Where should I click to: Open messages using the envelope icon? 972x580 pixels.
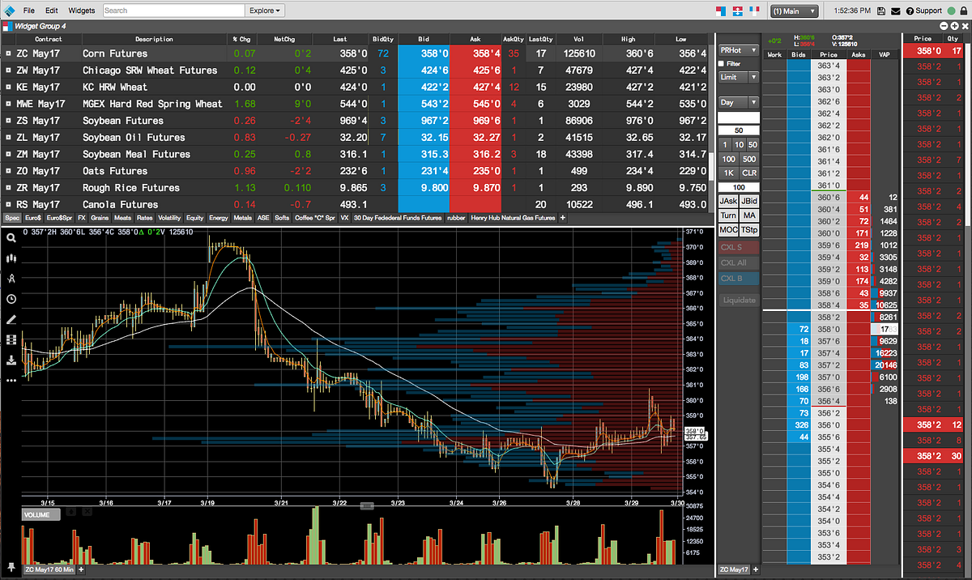coord(894,11)
